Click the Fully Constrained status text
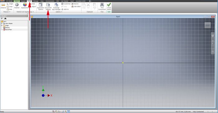 (198, 111)
